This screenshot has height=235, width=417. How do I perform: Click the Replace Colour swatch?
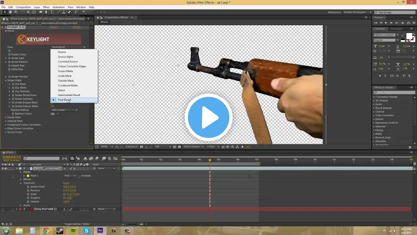[x=53, y=114]
